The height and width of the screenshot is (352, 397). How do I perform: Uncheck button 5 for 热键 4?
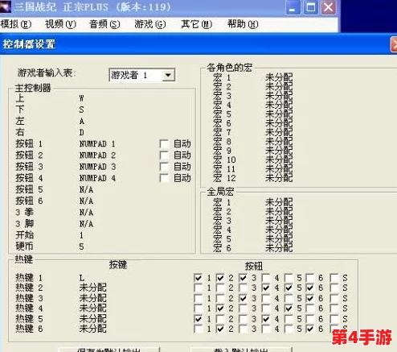(x=289, y=309)
